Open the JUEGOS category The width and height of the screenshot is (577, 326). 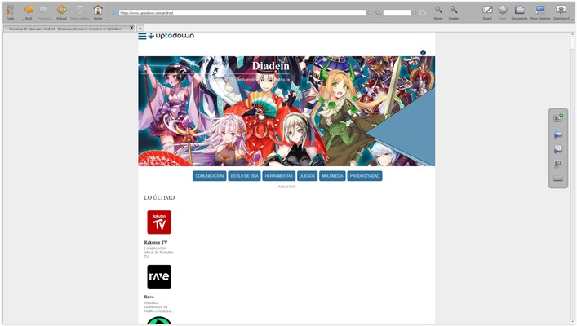pyautogui.click(x=307, y=176)
